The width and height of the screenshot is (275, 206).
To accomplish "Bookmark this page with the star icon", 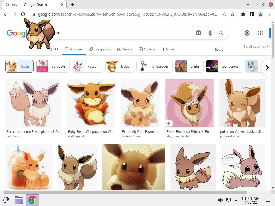I will 233,14.
